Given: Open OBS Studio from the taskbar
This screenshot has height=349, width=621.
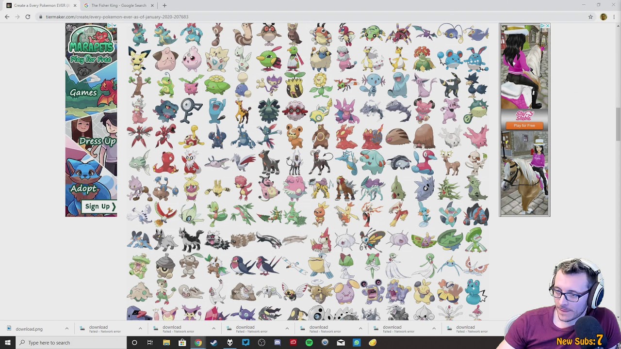Looking at the screenshot, I should [x=261, y=343].
